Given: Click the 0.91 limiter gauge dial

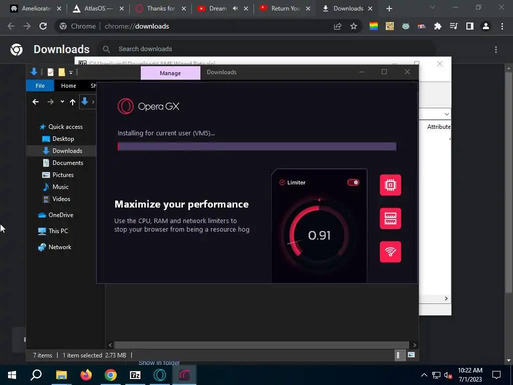Looking at the screenshot, I should coord(319,235).
